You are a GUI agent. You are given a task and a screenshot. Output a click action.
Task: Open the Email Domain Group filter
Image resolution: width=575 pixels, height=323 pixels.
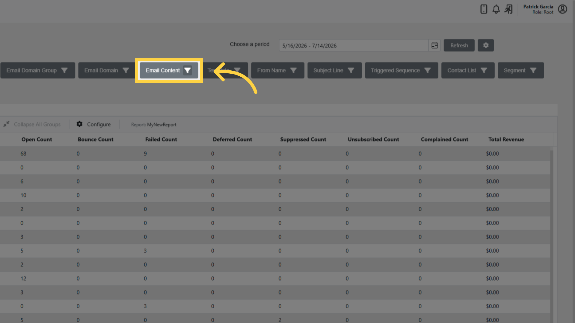(38, 70)
